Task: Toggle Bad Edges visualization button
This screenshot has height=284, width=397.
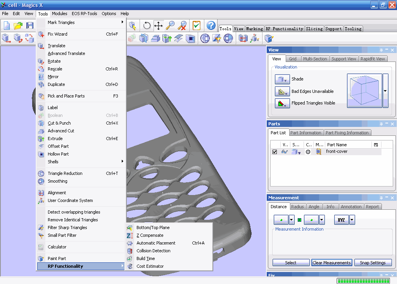Action: tap(282, 91)
